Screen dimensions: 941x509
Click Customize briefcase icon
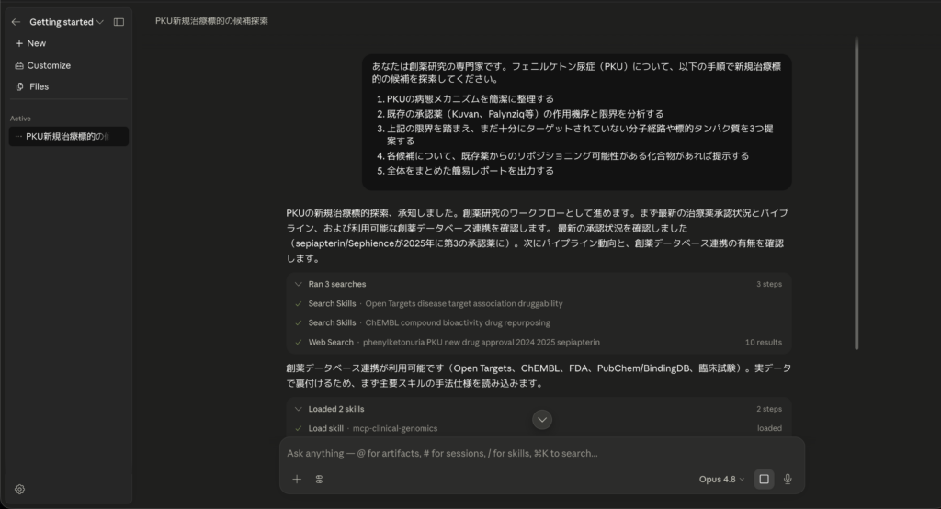click(x=19, y=65)
